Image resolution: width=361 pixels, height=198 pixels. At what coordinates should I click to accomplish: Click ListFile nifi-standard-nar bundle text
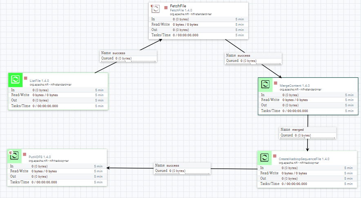pyautogui.click(x=50, y=84)
